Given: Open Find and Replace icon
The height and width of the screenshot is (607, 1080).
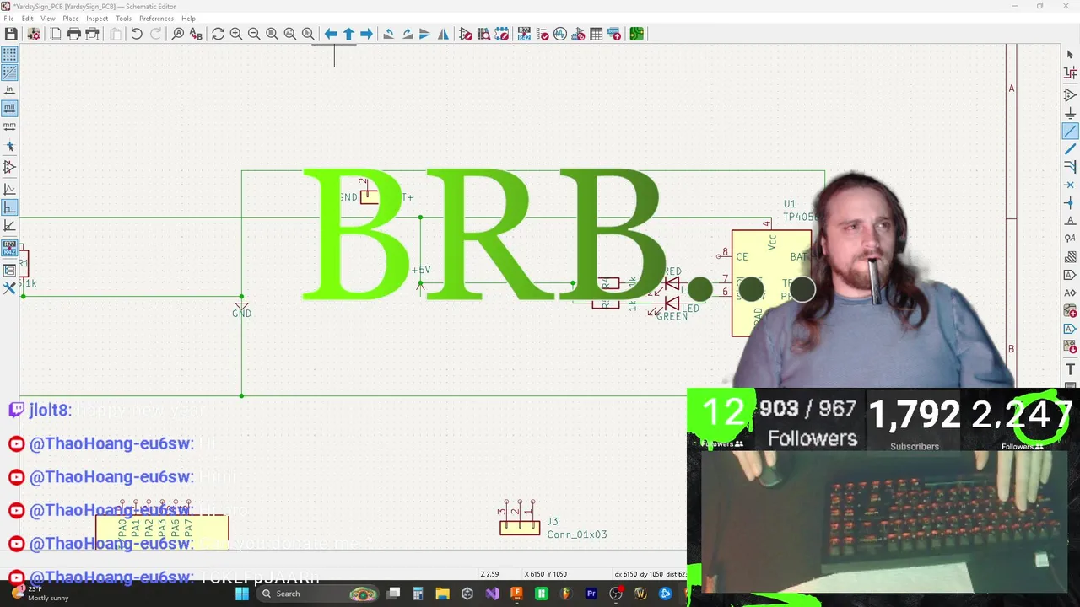Looking at the screenshot, I should coord(197,34).
